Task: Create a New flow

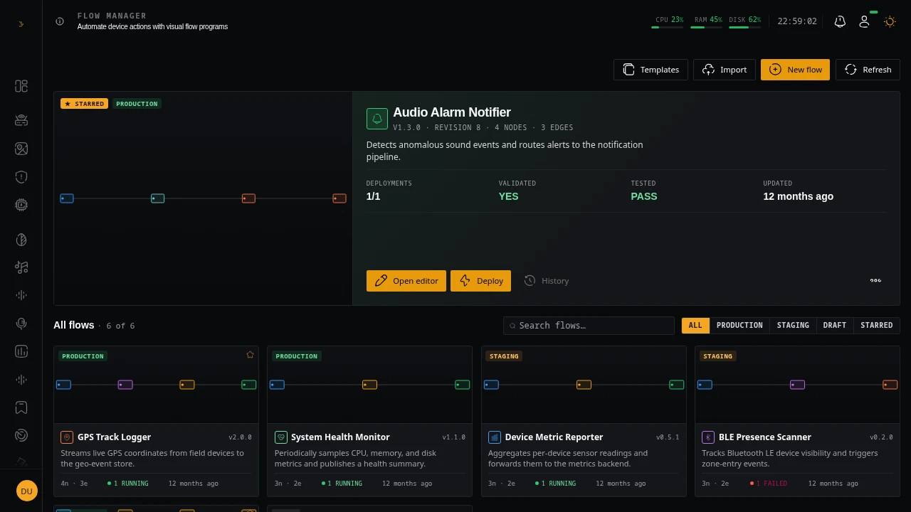Action: (x=795, y=70)
